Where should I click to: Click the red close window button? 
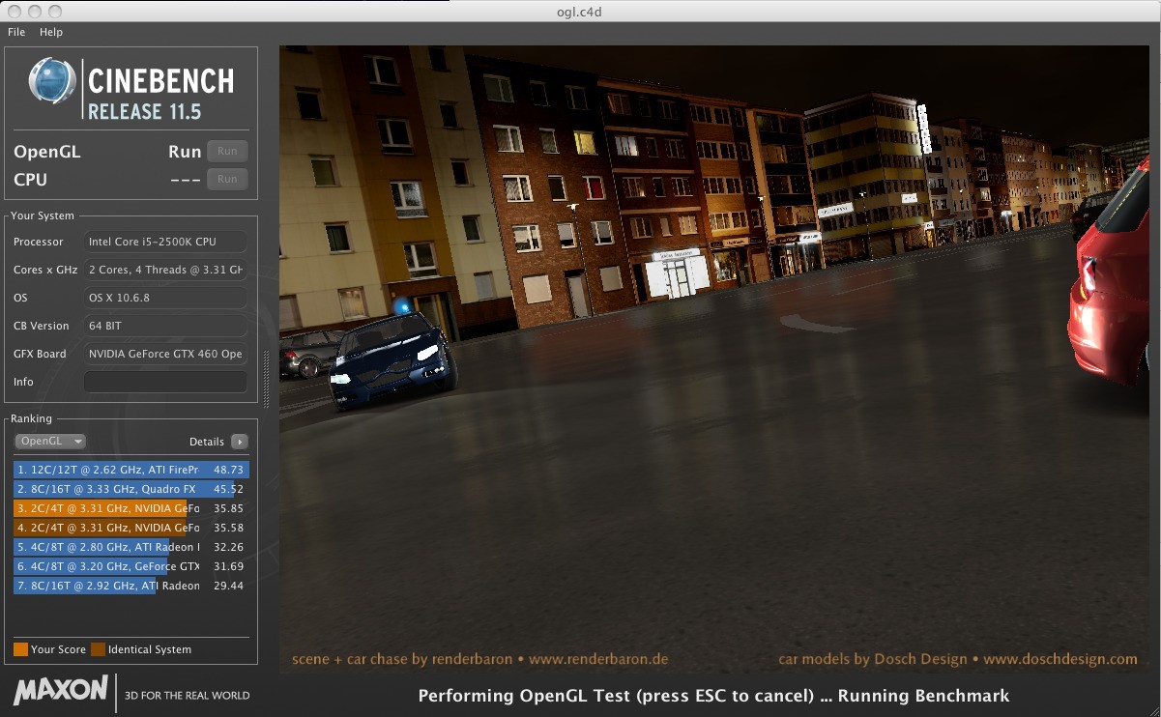(x=15, y=12)
